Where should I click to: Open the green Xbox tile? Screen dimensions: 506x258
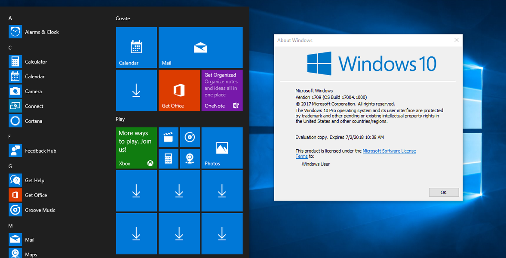click(136, 148)
